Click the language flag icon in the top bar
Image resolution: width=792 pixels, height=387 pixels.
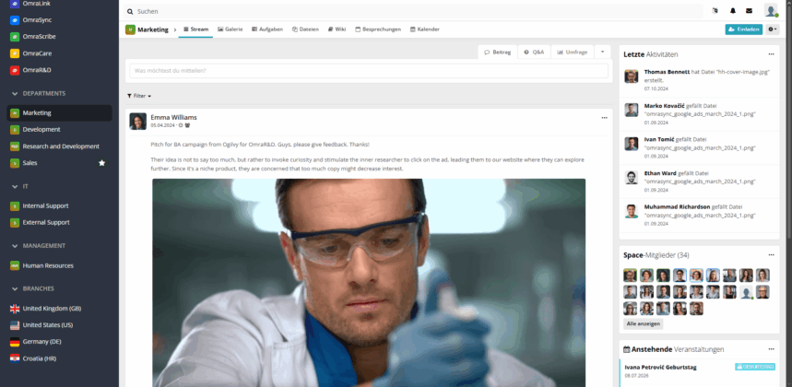coord(715,10)
